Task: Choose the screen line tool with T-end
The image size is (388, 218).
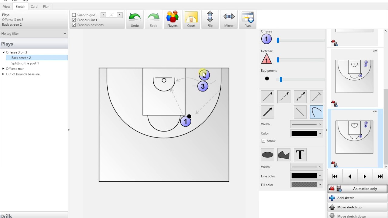Action: [x=316, y=97]
